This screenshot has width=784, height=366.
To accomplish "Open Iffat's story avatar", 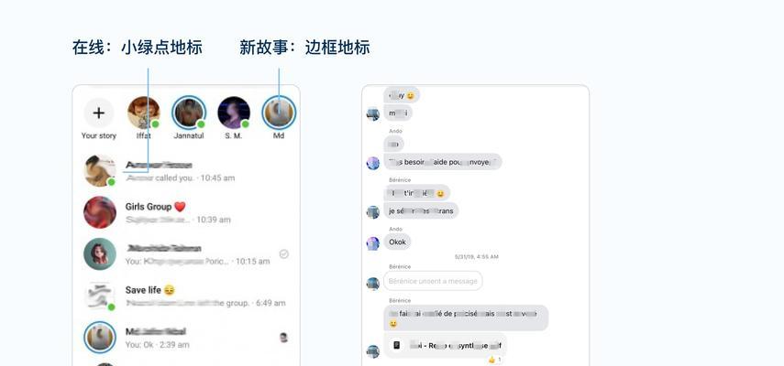I will (143, 113).
